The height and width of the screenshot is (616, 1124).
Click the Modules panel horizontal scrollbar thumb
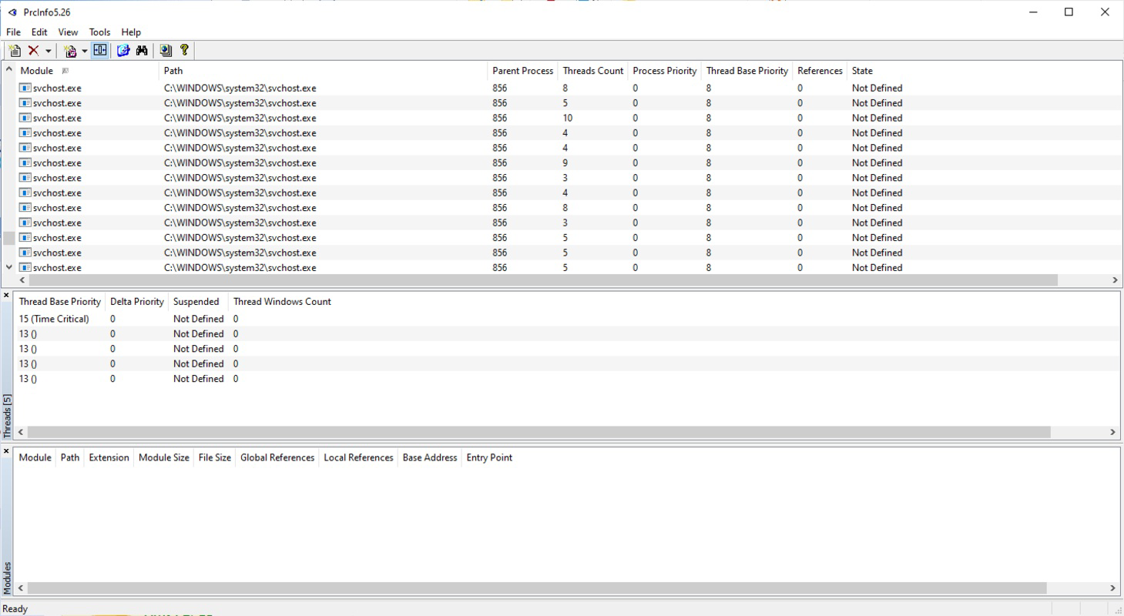pos(537,588)
